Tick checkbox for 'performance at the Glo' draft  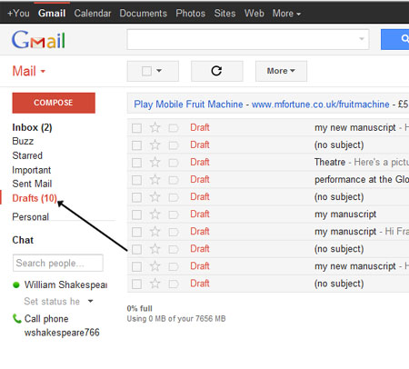(x=136, y=180)
